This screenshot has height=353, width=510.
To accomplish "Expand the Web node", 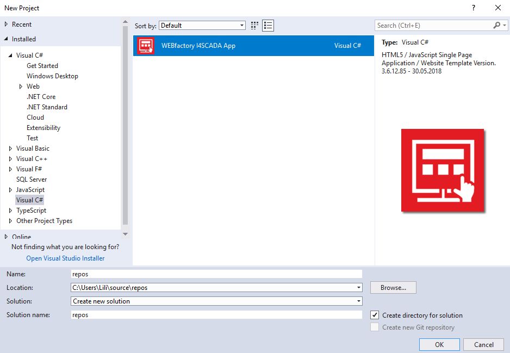I will click(x=21, y=86).
